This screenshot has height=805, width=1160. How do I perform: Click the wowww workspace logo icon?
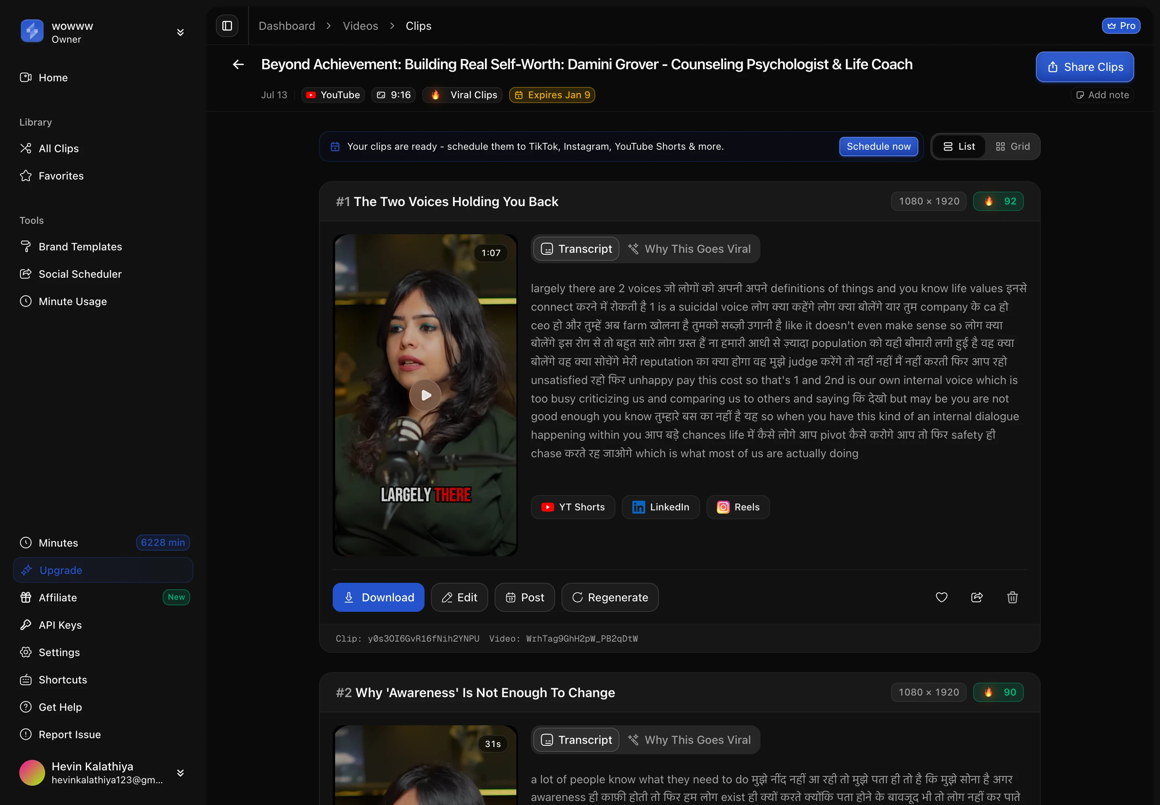click(32, 31)
